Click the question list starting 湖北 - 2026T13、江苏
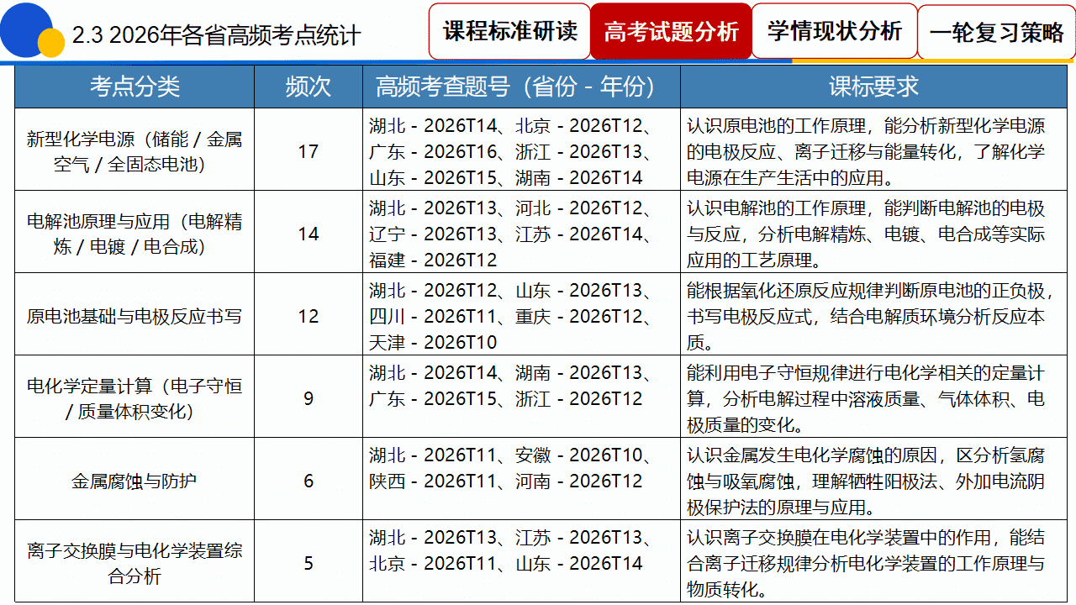The image size is (1076, 605). [521, 563]
